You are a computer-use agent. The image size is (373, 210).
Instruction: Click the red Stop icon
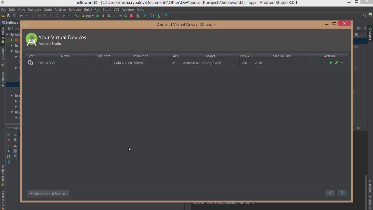[x=131, y=16]
